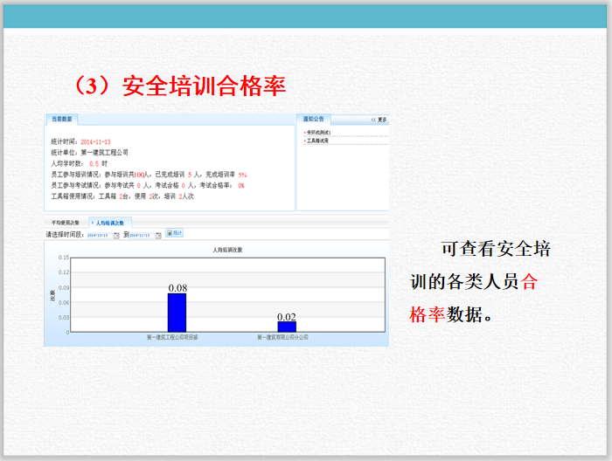The image size is (612, 461).
Task: Click the 第一建筑有限公司分公司 axis label
Action: [282, 337]
